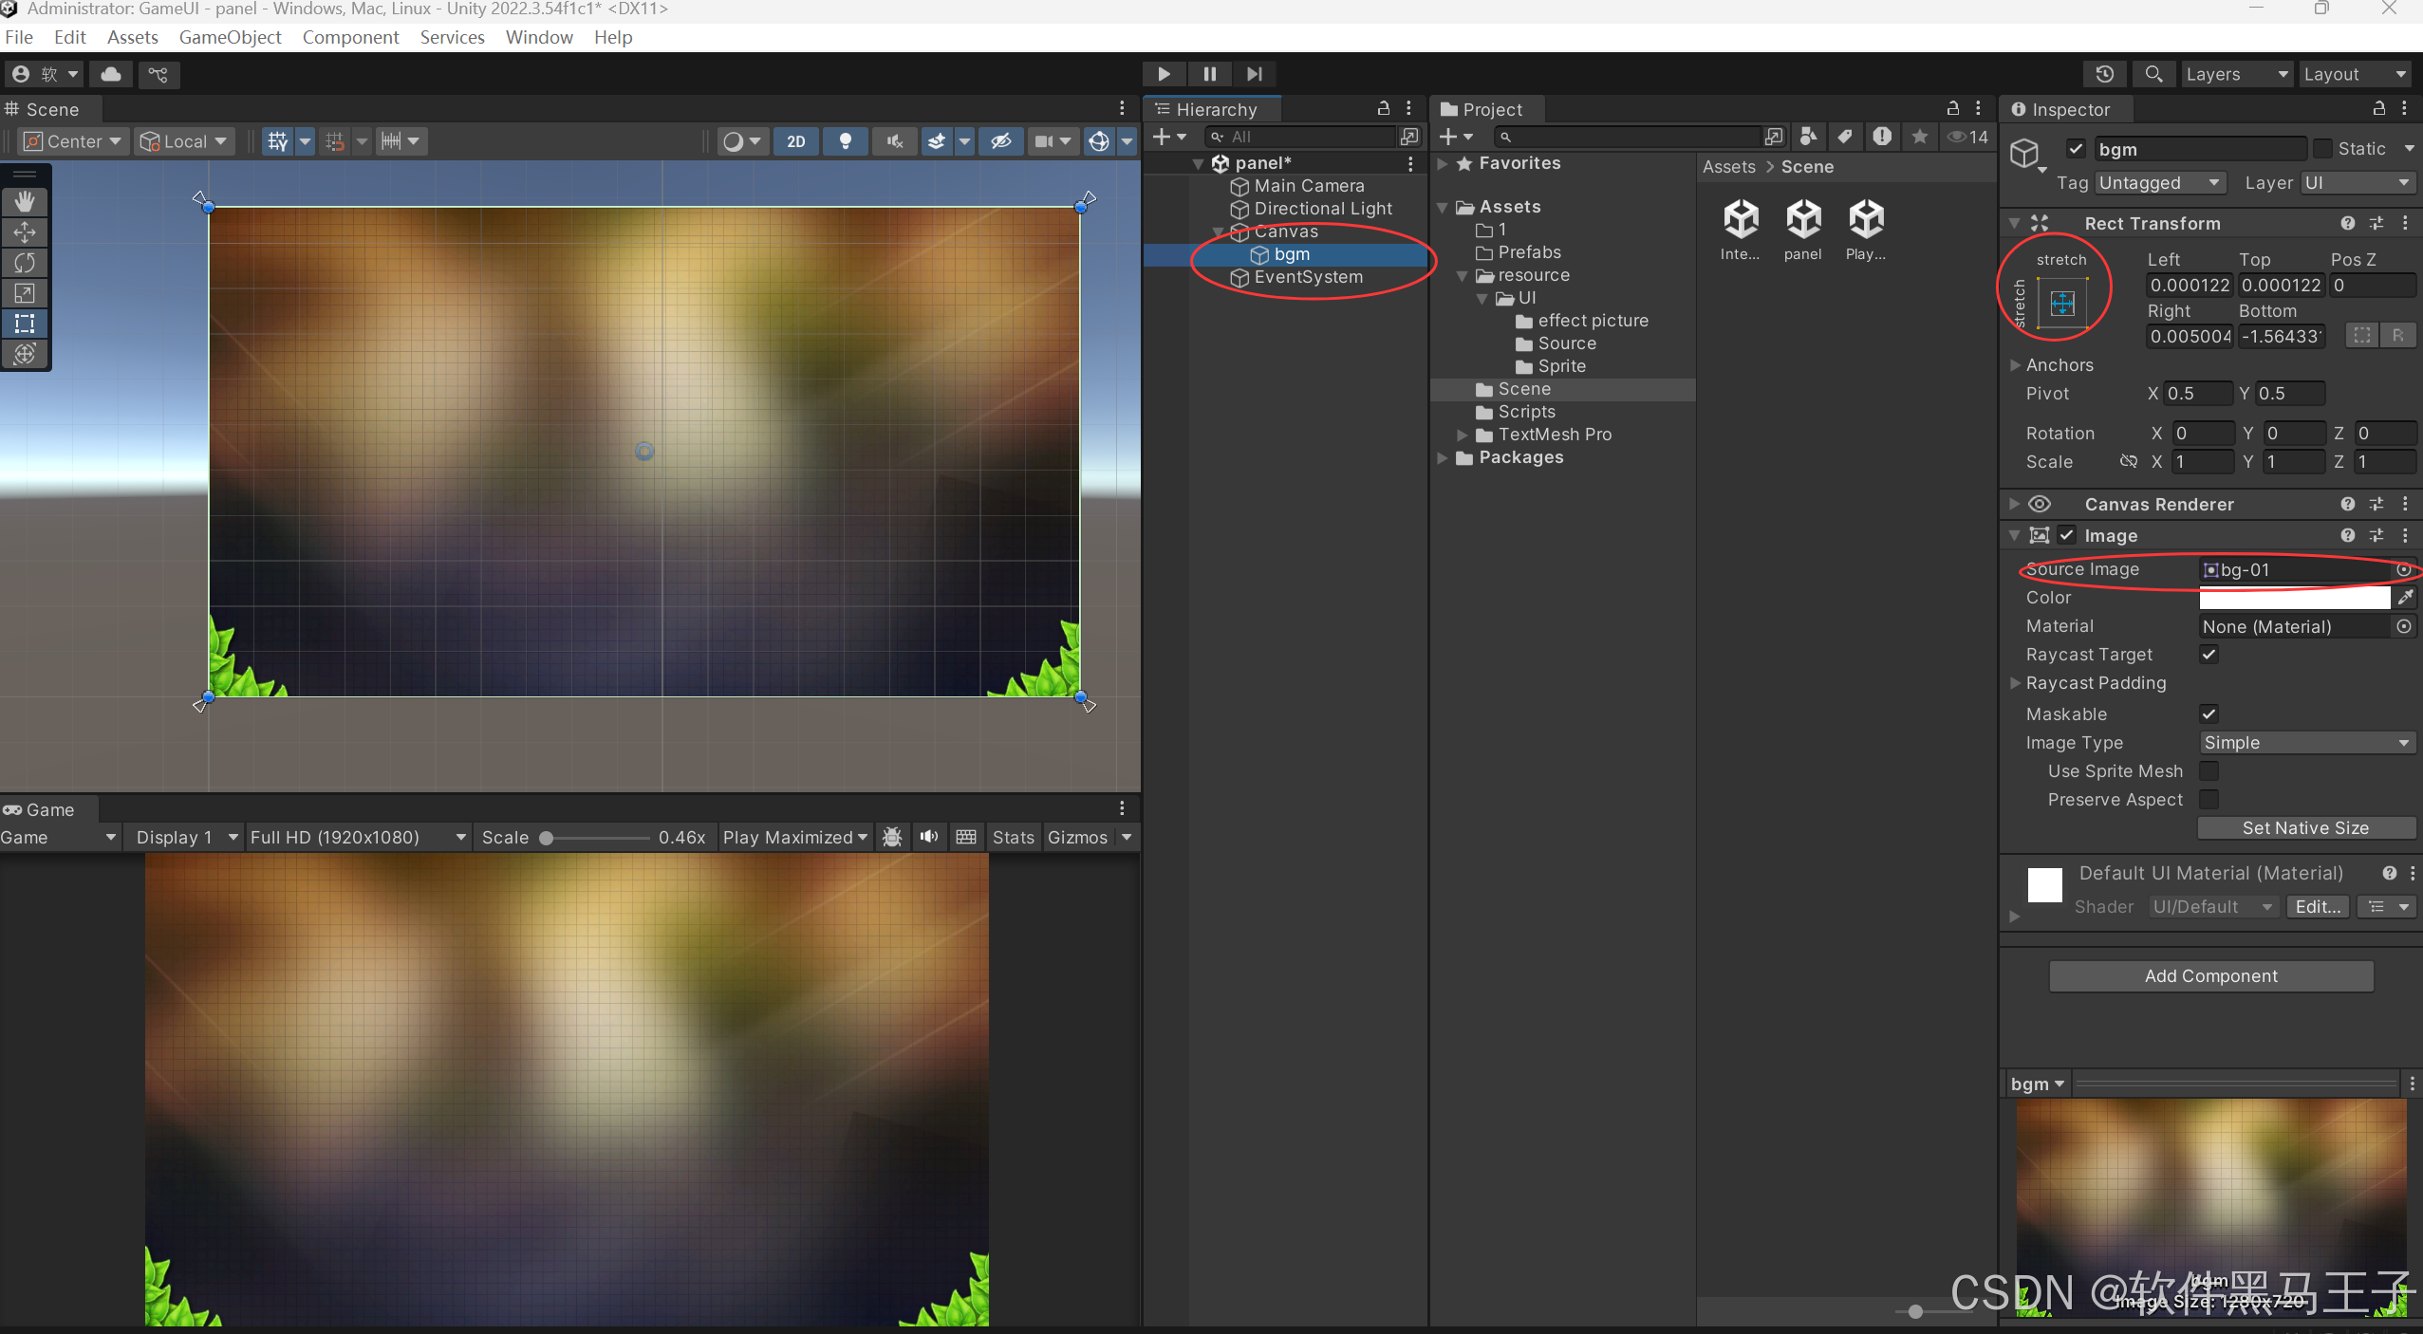Click the white Color swatch

coord(2294,598)
